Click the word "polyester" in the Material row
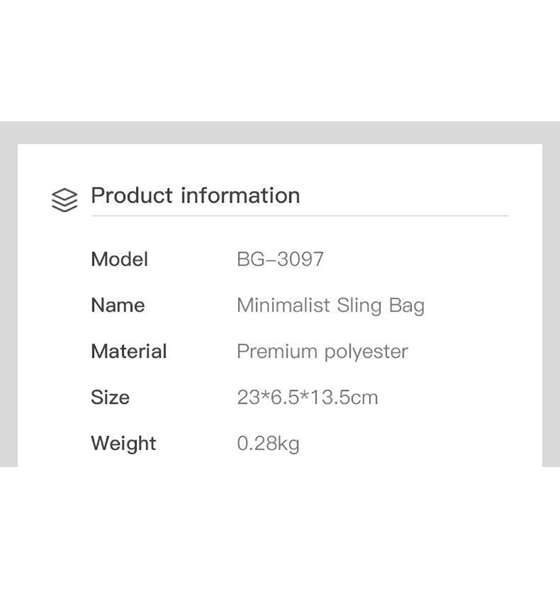 (365, 352)
